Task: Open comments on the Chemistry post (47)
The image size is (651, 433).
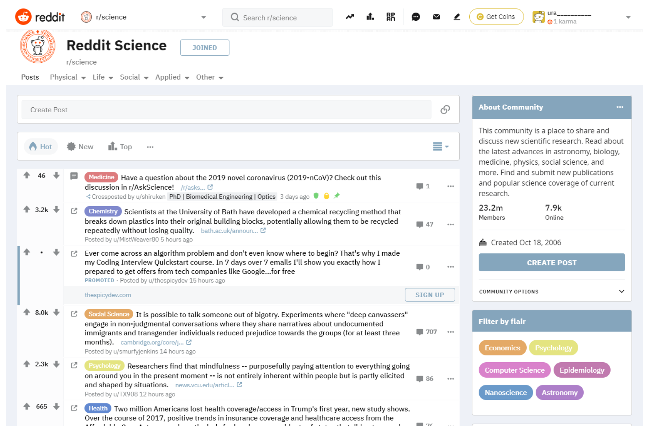Action: point(425,224)
